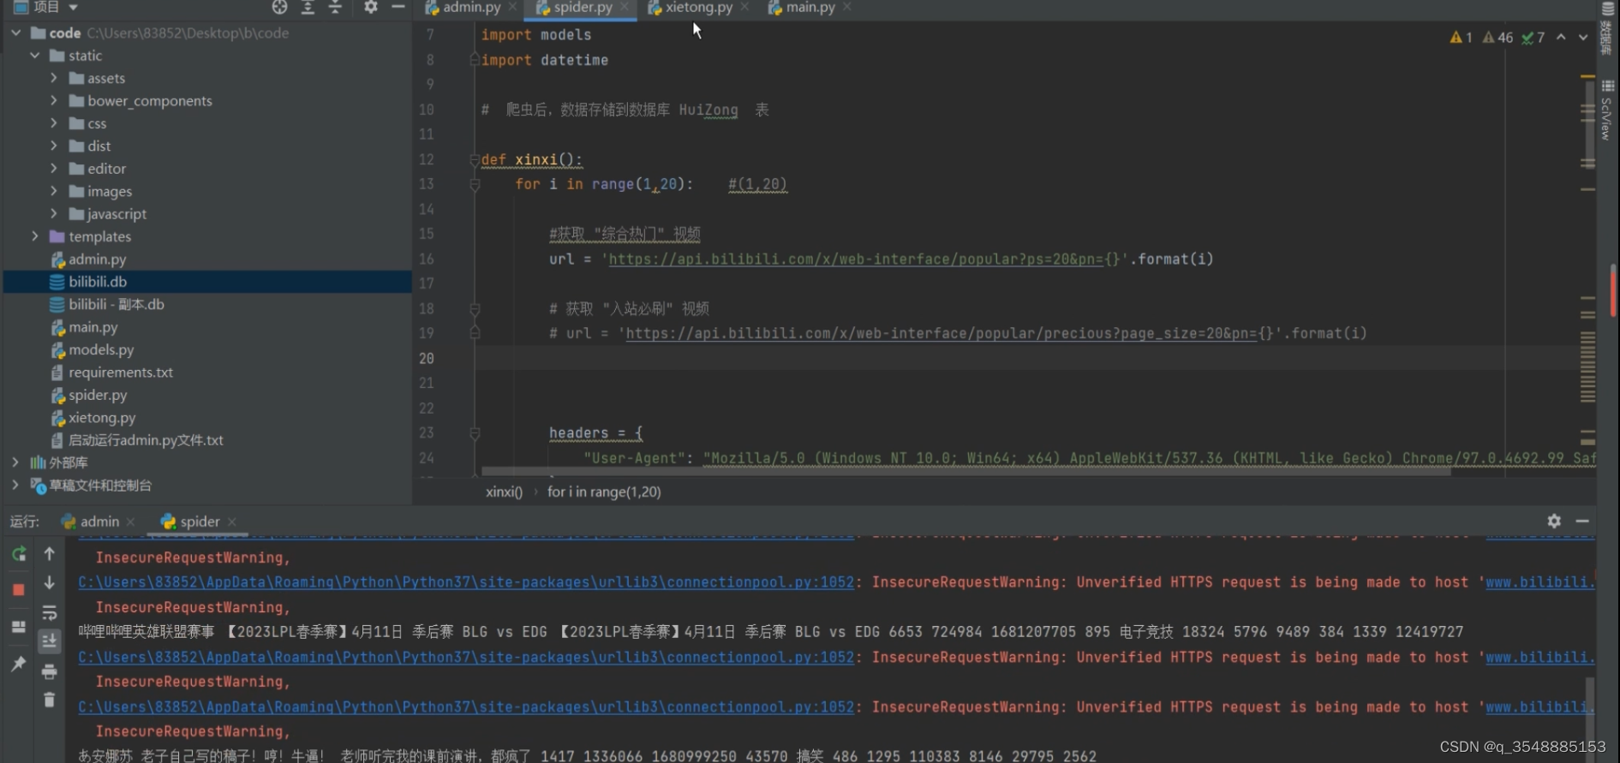Open project panel settings gear
The width and height of the screenshot is (1620, 763).
click(x=370, y=7)
